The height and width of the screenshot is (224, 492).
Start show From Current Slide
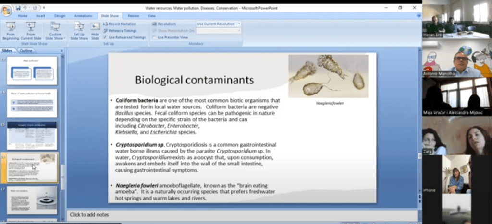coord(31,30)
